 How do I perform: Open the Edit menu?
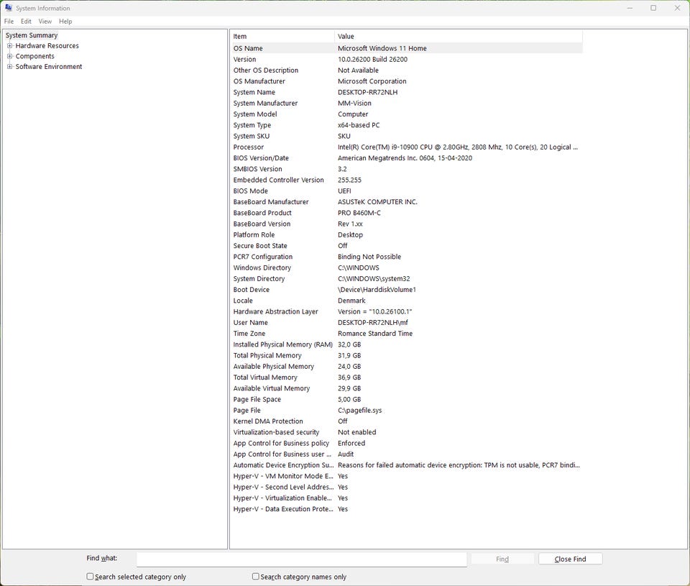[26, 21]
